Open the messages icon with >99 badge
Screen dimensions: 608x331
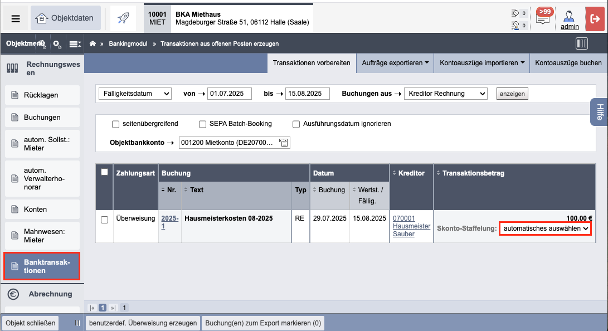[x=543, y=16]
